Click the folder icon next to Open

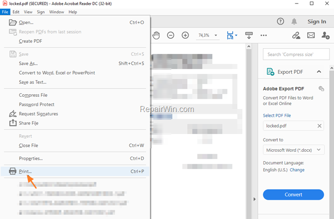[x=13, y=23]
